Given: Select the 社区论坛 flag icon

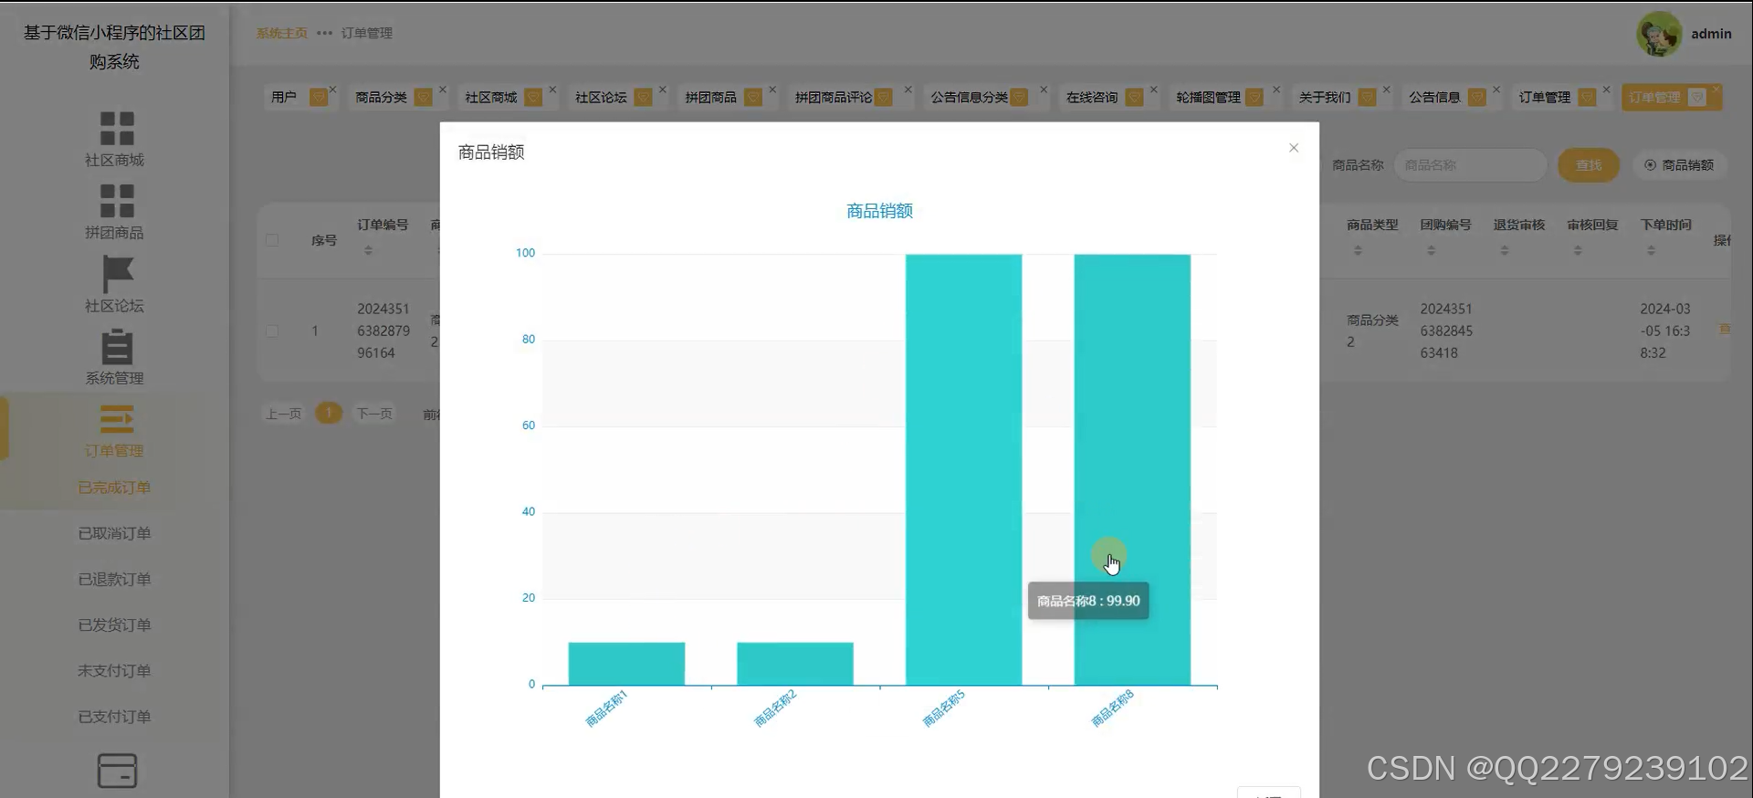Looking at the screenshot, I should [117, 274].
